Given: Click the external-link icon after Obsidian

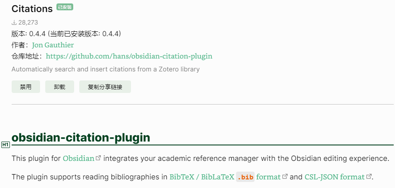Looking at the screenshot, I should click(x=99, y=158).
